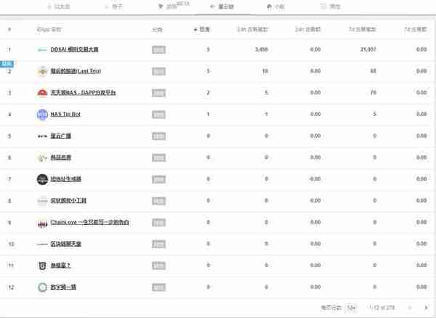Click the Last Trip app icon
The height and width of the screenshot is (318, 436).
(x=42, y=71)
